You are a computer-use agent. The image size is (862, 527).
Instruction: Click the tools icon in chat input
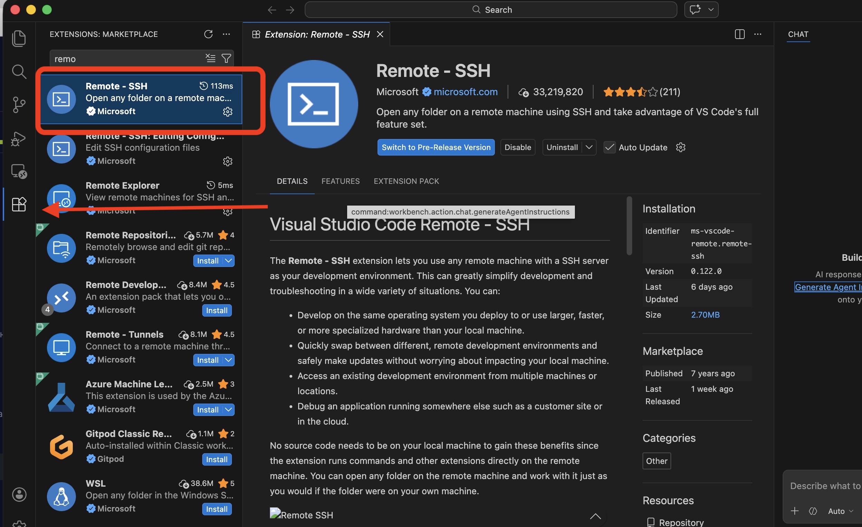[813, 511]
